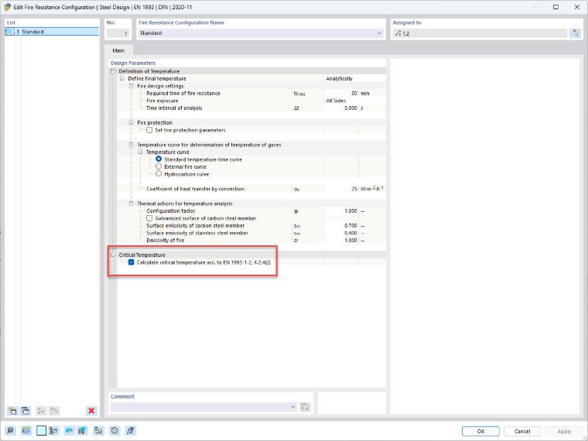Switch to the Main tab
The image size is (588, 441).
[118, 50]
